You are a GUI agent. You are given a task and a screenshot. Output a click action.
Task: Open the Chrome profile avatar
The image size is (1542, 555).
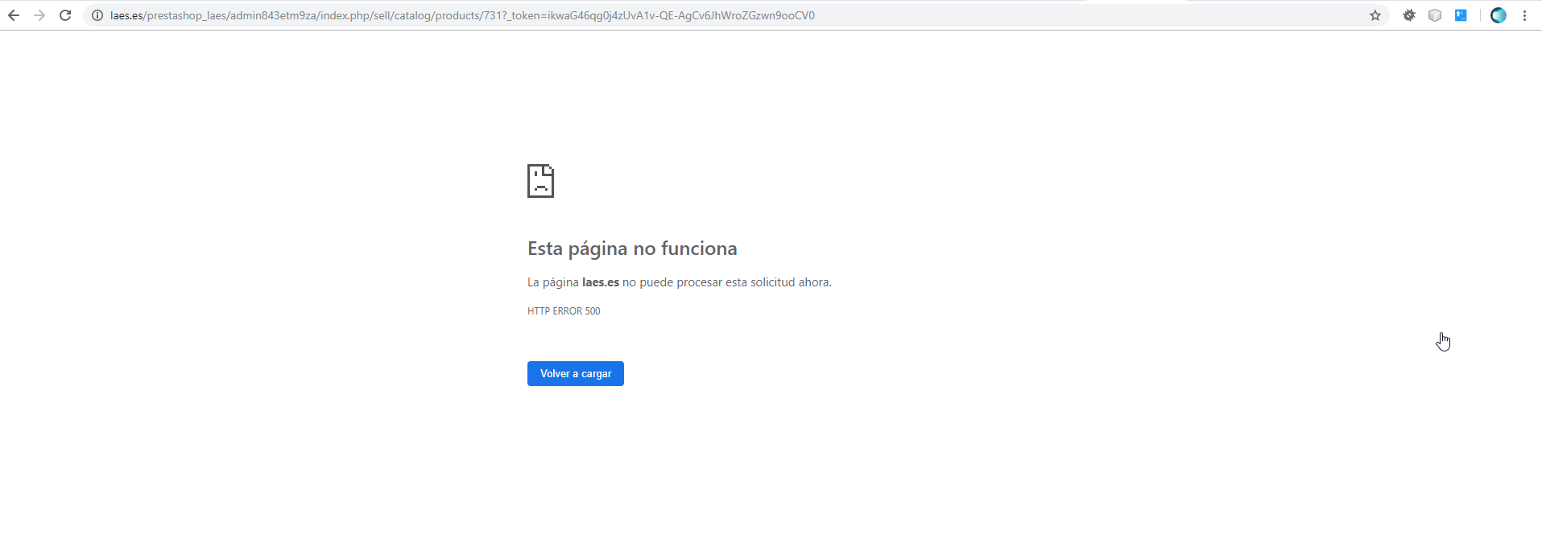(x=1499, y=15)
